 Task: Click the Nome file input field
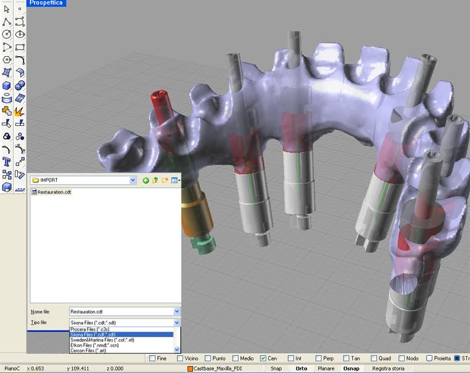(x=122, y=311)
